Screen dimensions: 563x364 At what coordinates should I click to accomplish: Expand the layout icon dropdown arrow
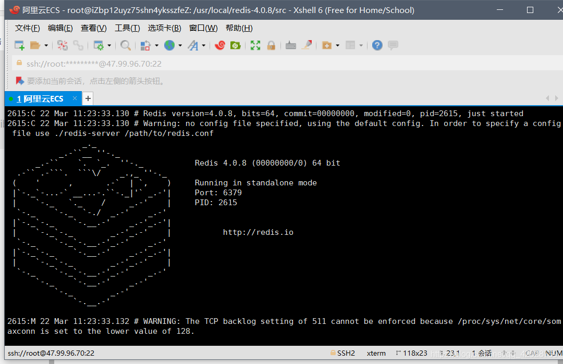(361, 45)
